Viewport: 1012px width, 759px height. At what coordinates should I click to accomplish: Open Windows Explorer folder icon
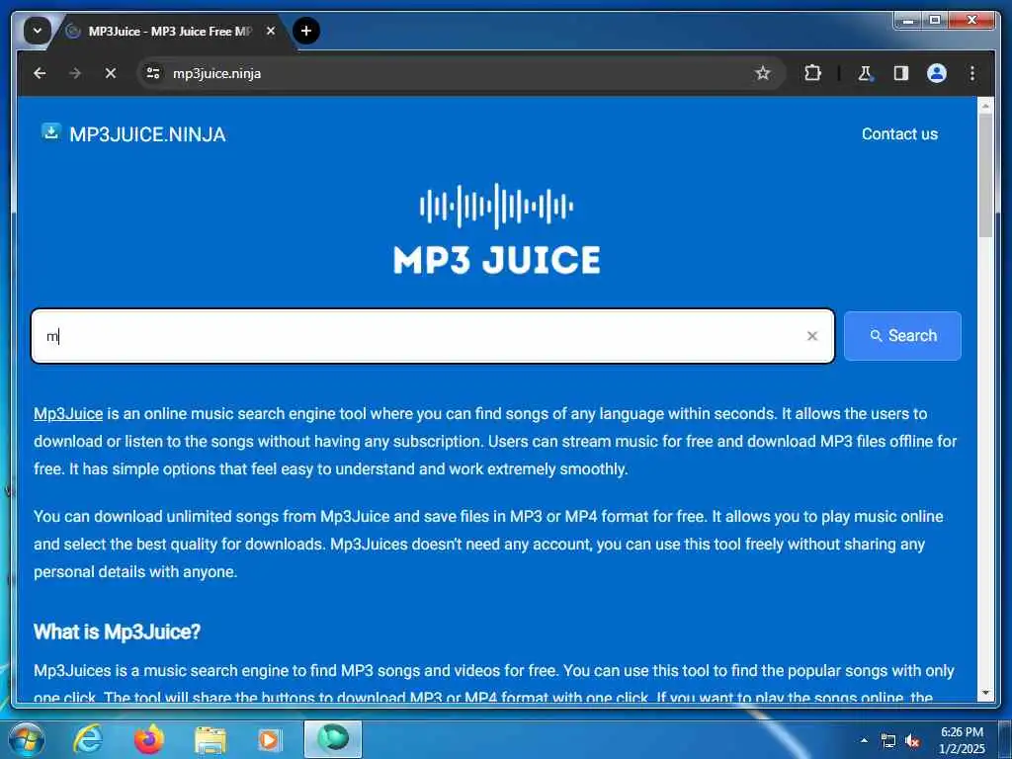tap(211, 740)
